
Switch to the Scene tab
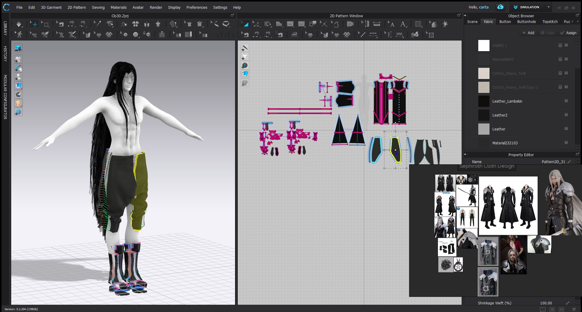pyautogui.click(x=472, y=22)
